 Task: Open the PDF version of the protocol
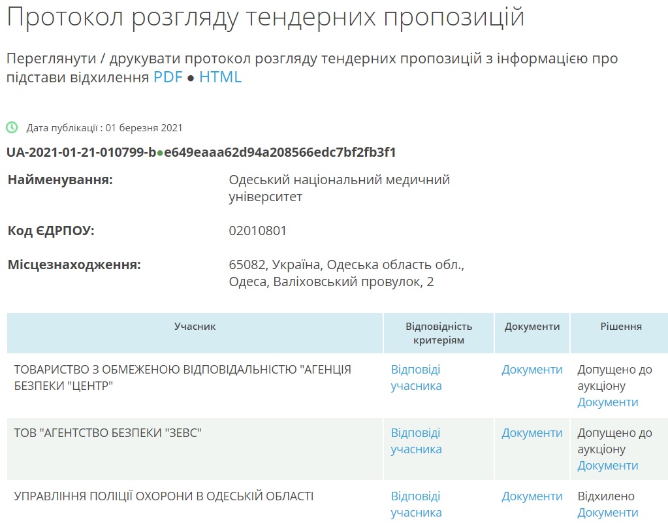[x=168, y=77]
